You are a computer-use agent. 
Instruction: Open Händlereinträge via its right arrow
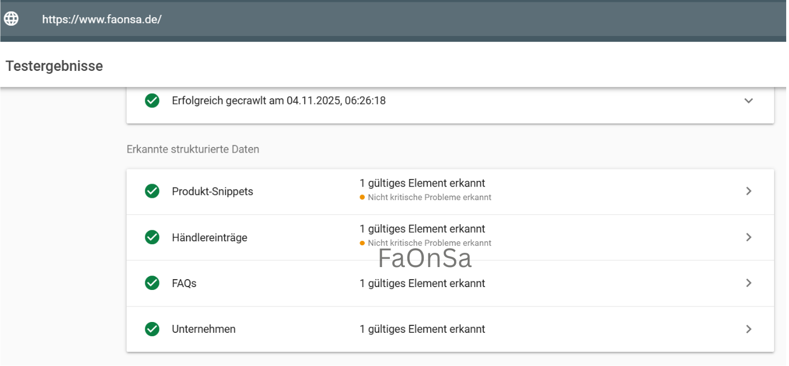[748, 237]
